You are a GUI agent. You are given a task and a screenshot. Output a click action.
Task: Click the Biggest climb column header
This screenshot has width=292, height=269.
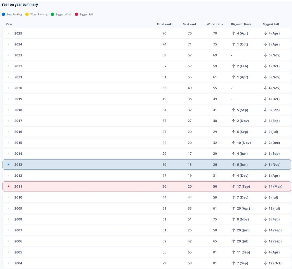241,24
